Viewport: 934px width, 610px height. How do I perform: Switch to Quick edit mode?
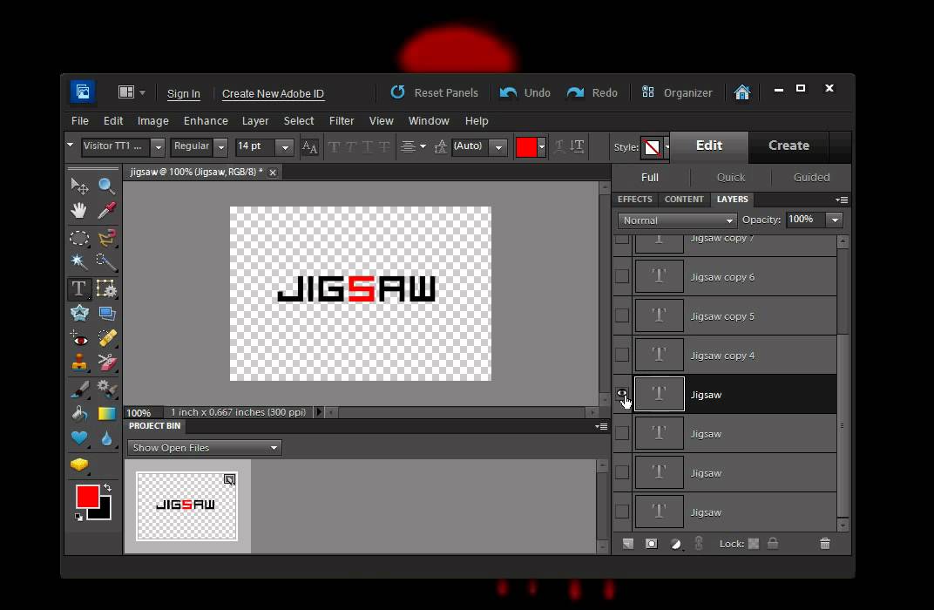click(x=731, y=178)
